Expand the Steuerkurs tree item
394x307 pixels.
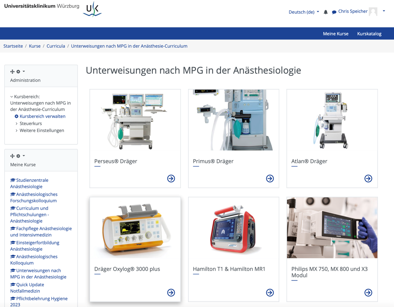[17, 123]
